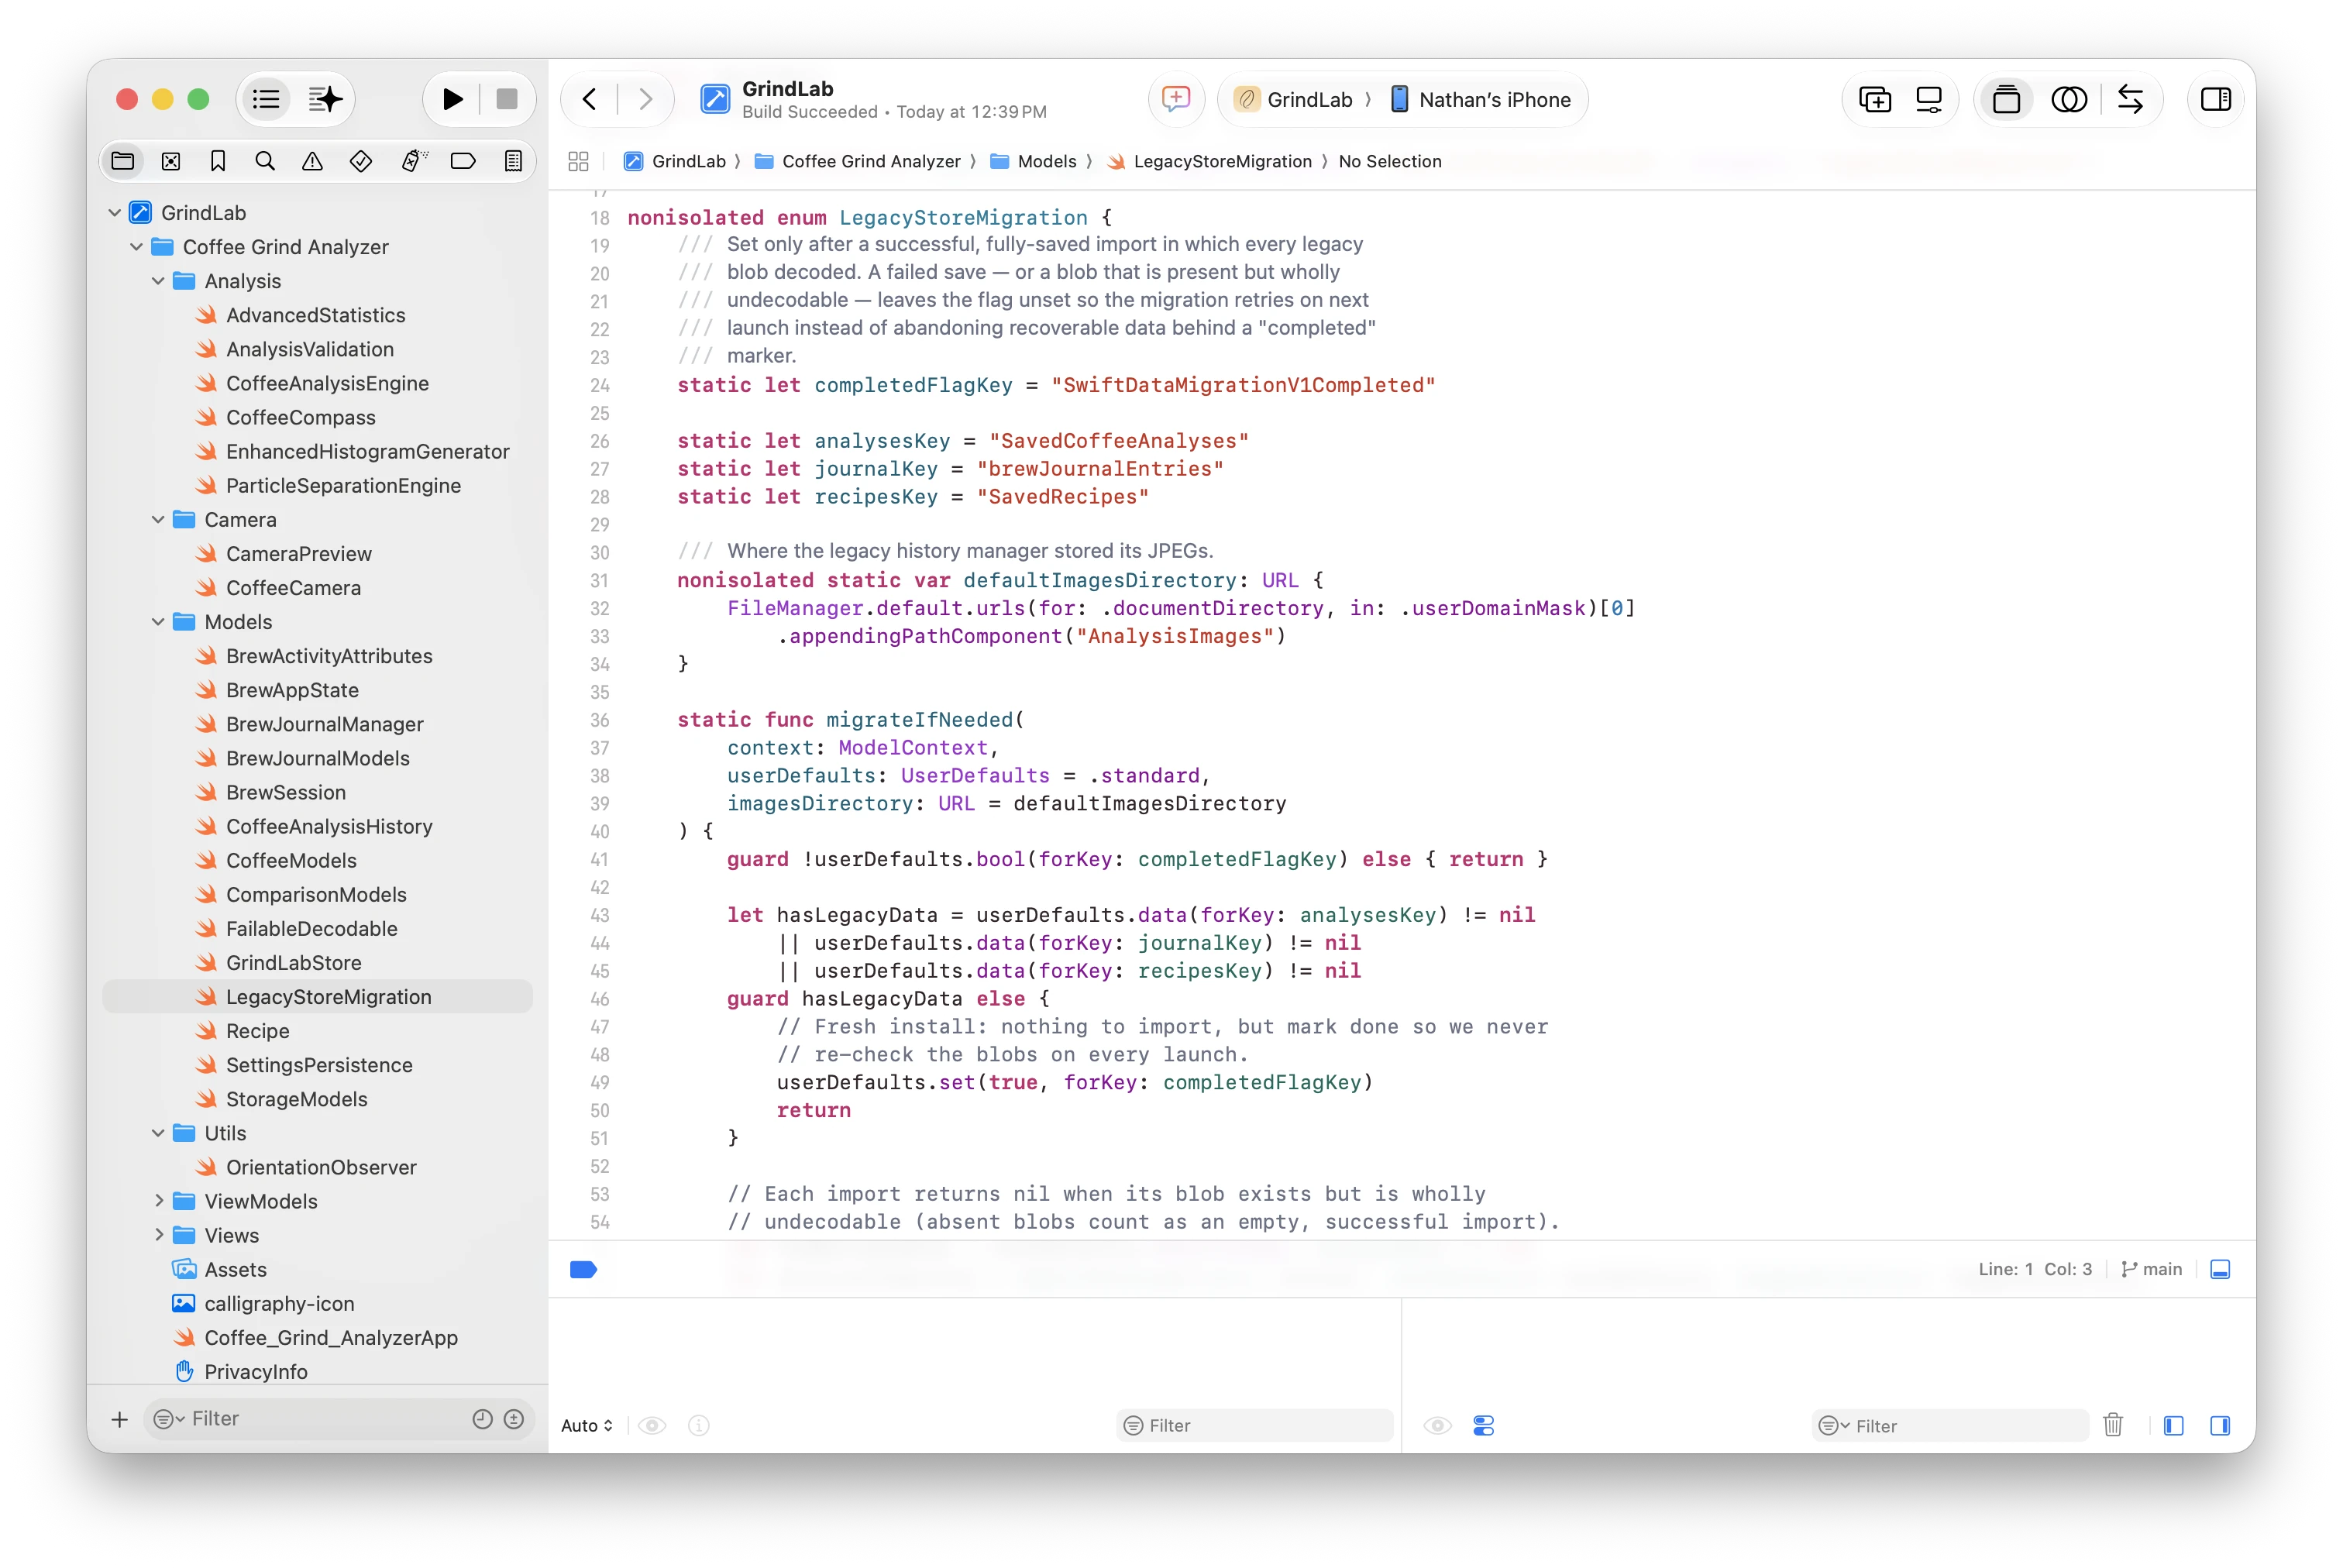This screenshot has width=2343, height=1568.
Task: Open the device display toolbar icon
Action: (1929, 99)
